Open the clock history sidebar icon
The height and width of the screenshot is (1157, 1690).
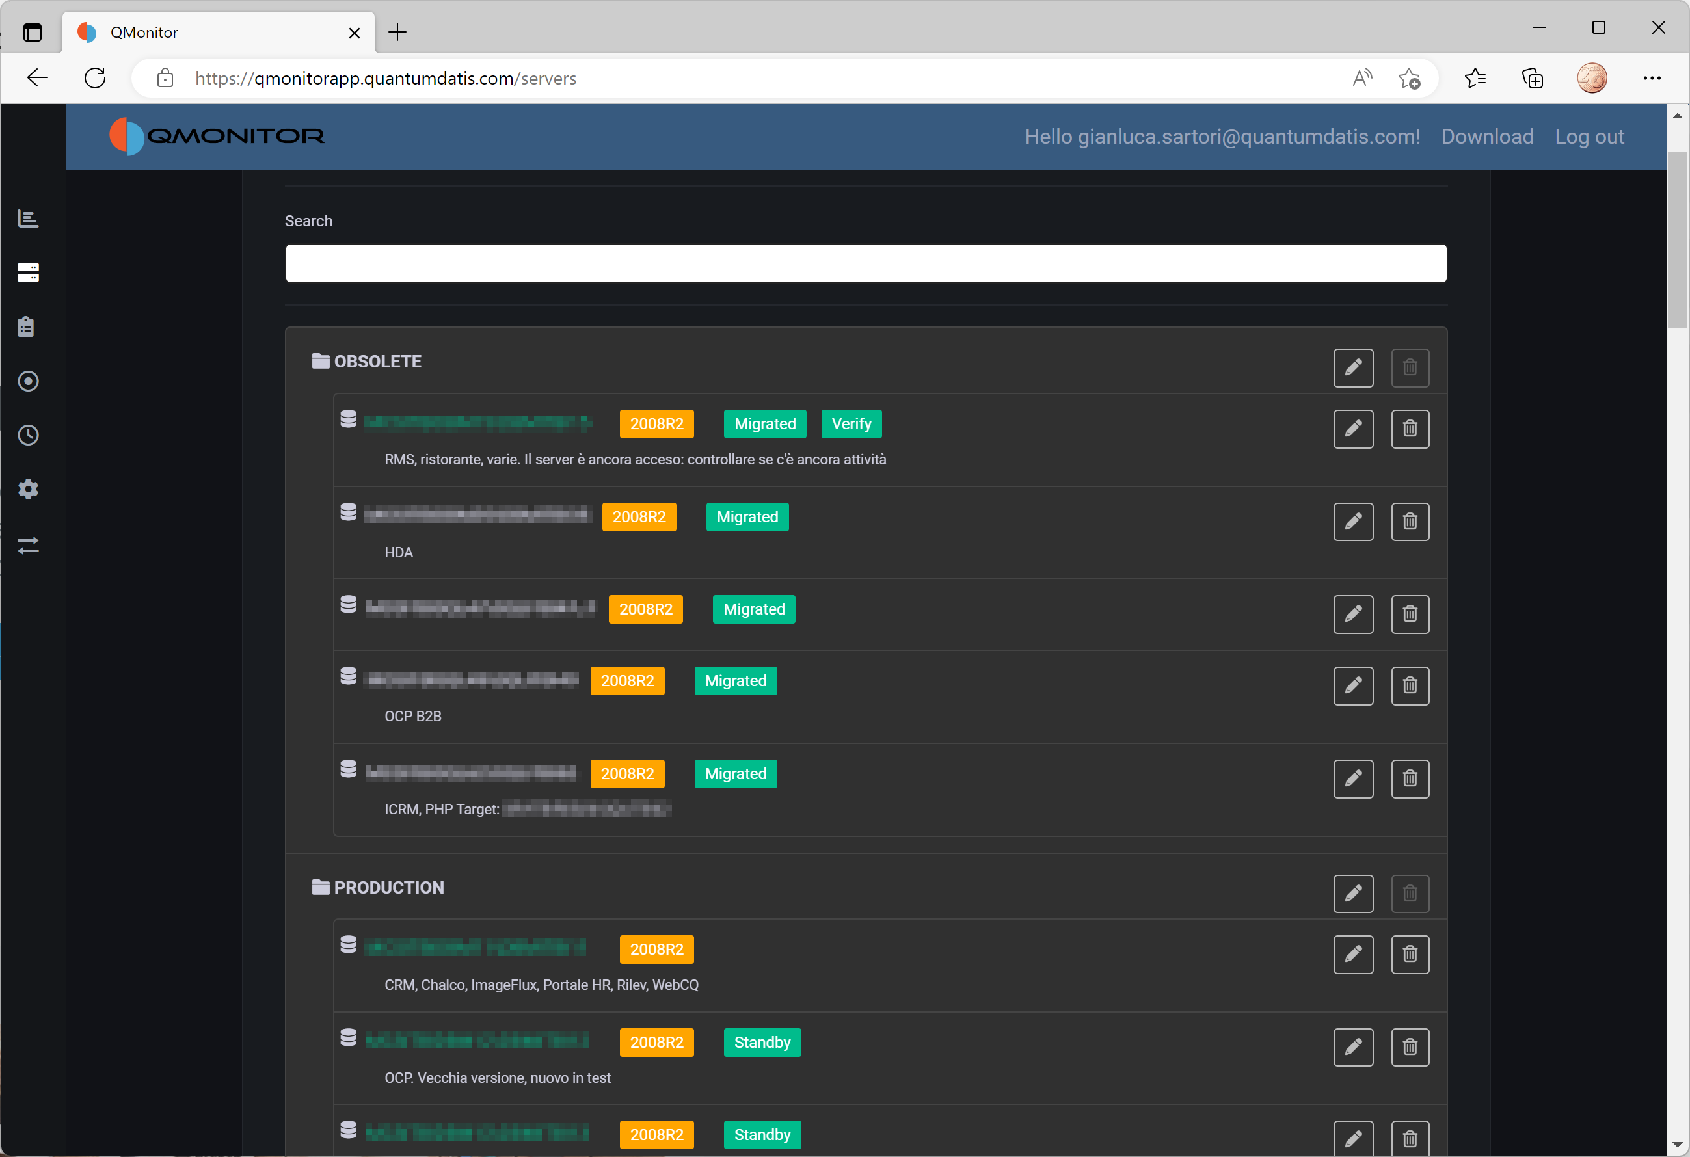tap(27, 435)
